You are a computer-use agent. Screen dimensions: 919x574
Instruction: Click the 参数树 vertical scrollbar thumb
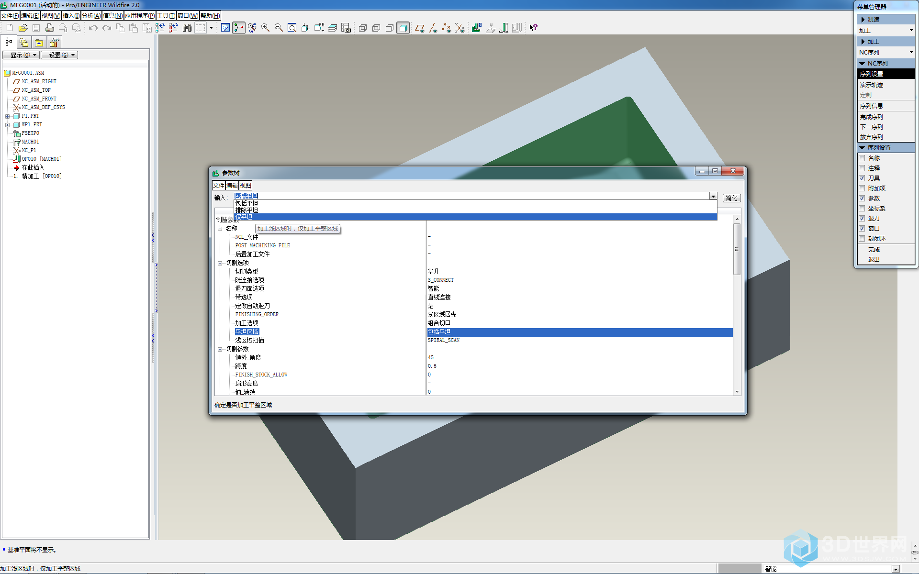point(737,249)
